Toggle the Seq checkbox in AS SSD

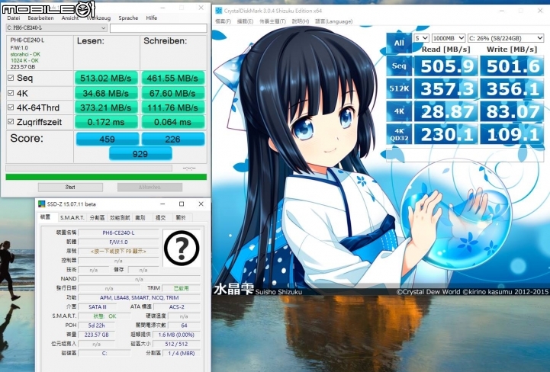(x=11, y=78)
